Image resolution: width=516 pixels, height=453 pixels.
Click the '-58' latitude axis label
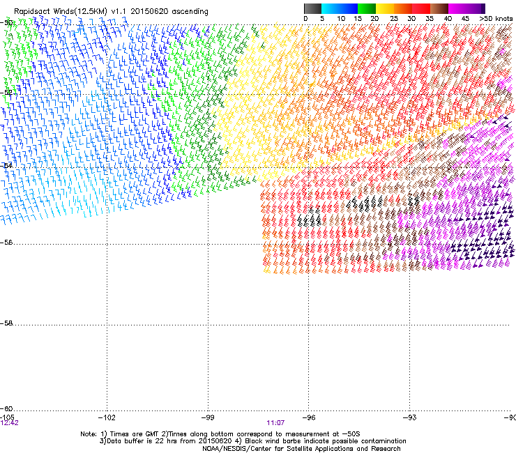click(x=6, y=323)
